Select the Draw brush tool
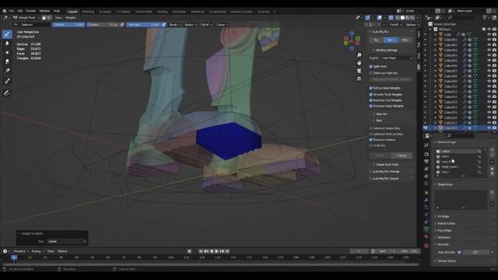The height and width of the screenshot is (280, 498). 7,34
